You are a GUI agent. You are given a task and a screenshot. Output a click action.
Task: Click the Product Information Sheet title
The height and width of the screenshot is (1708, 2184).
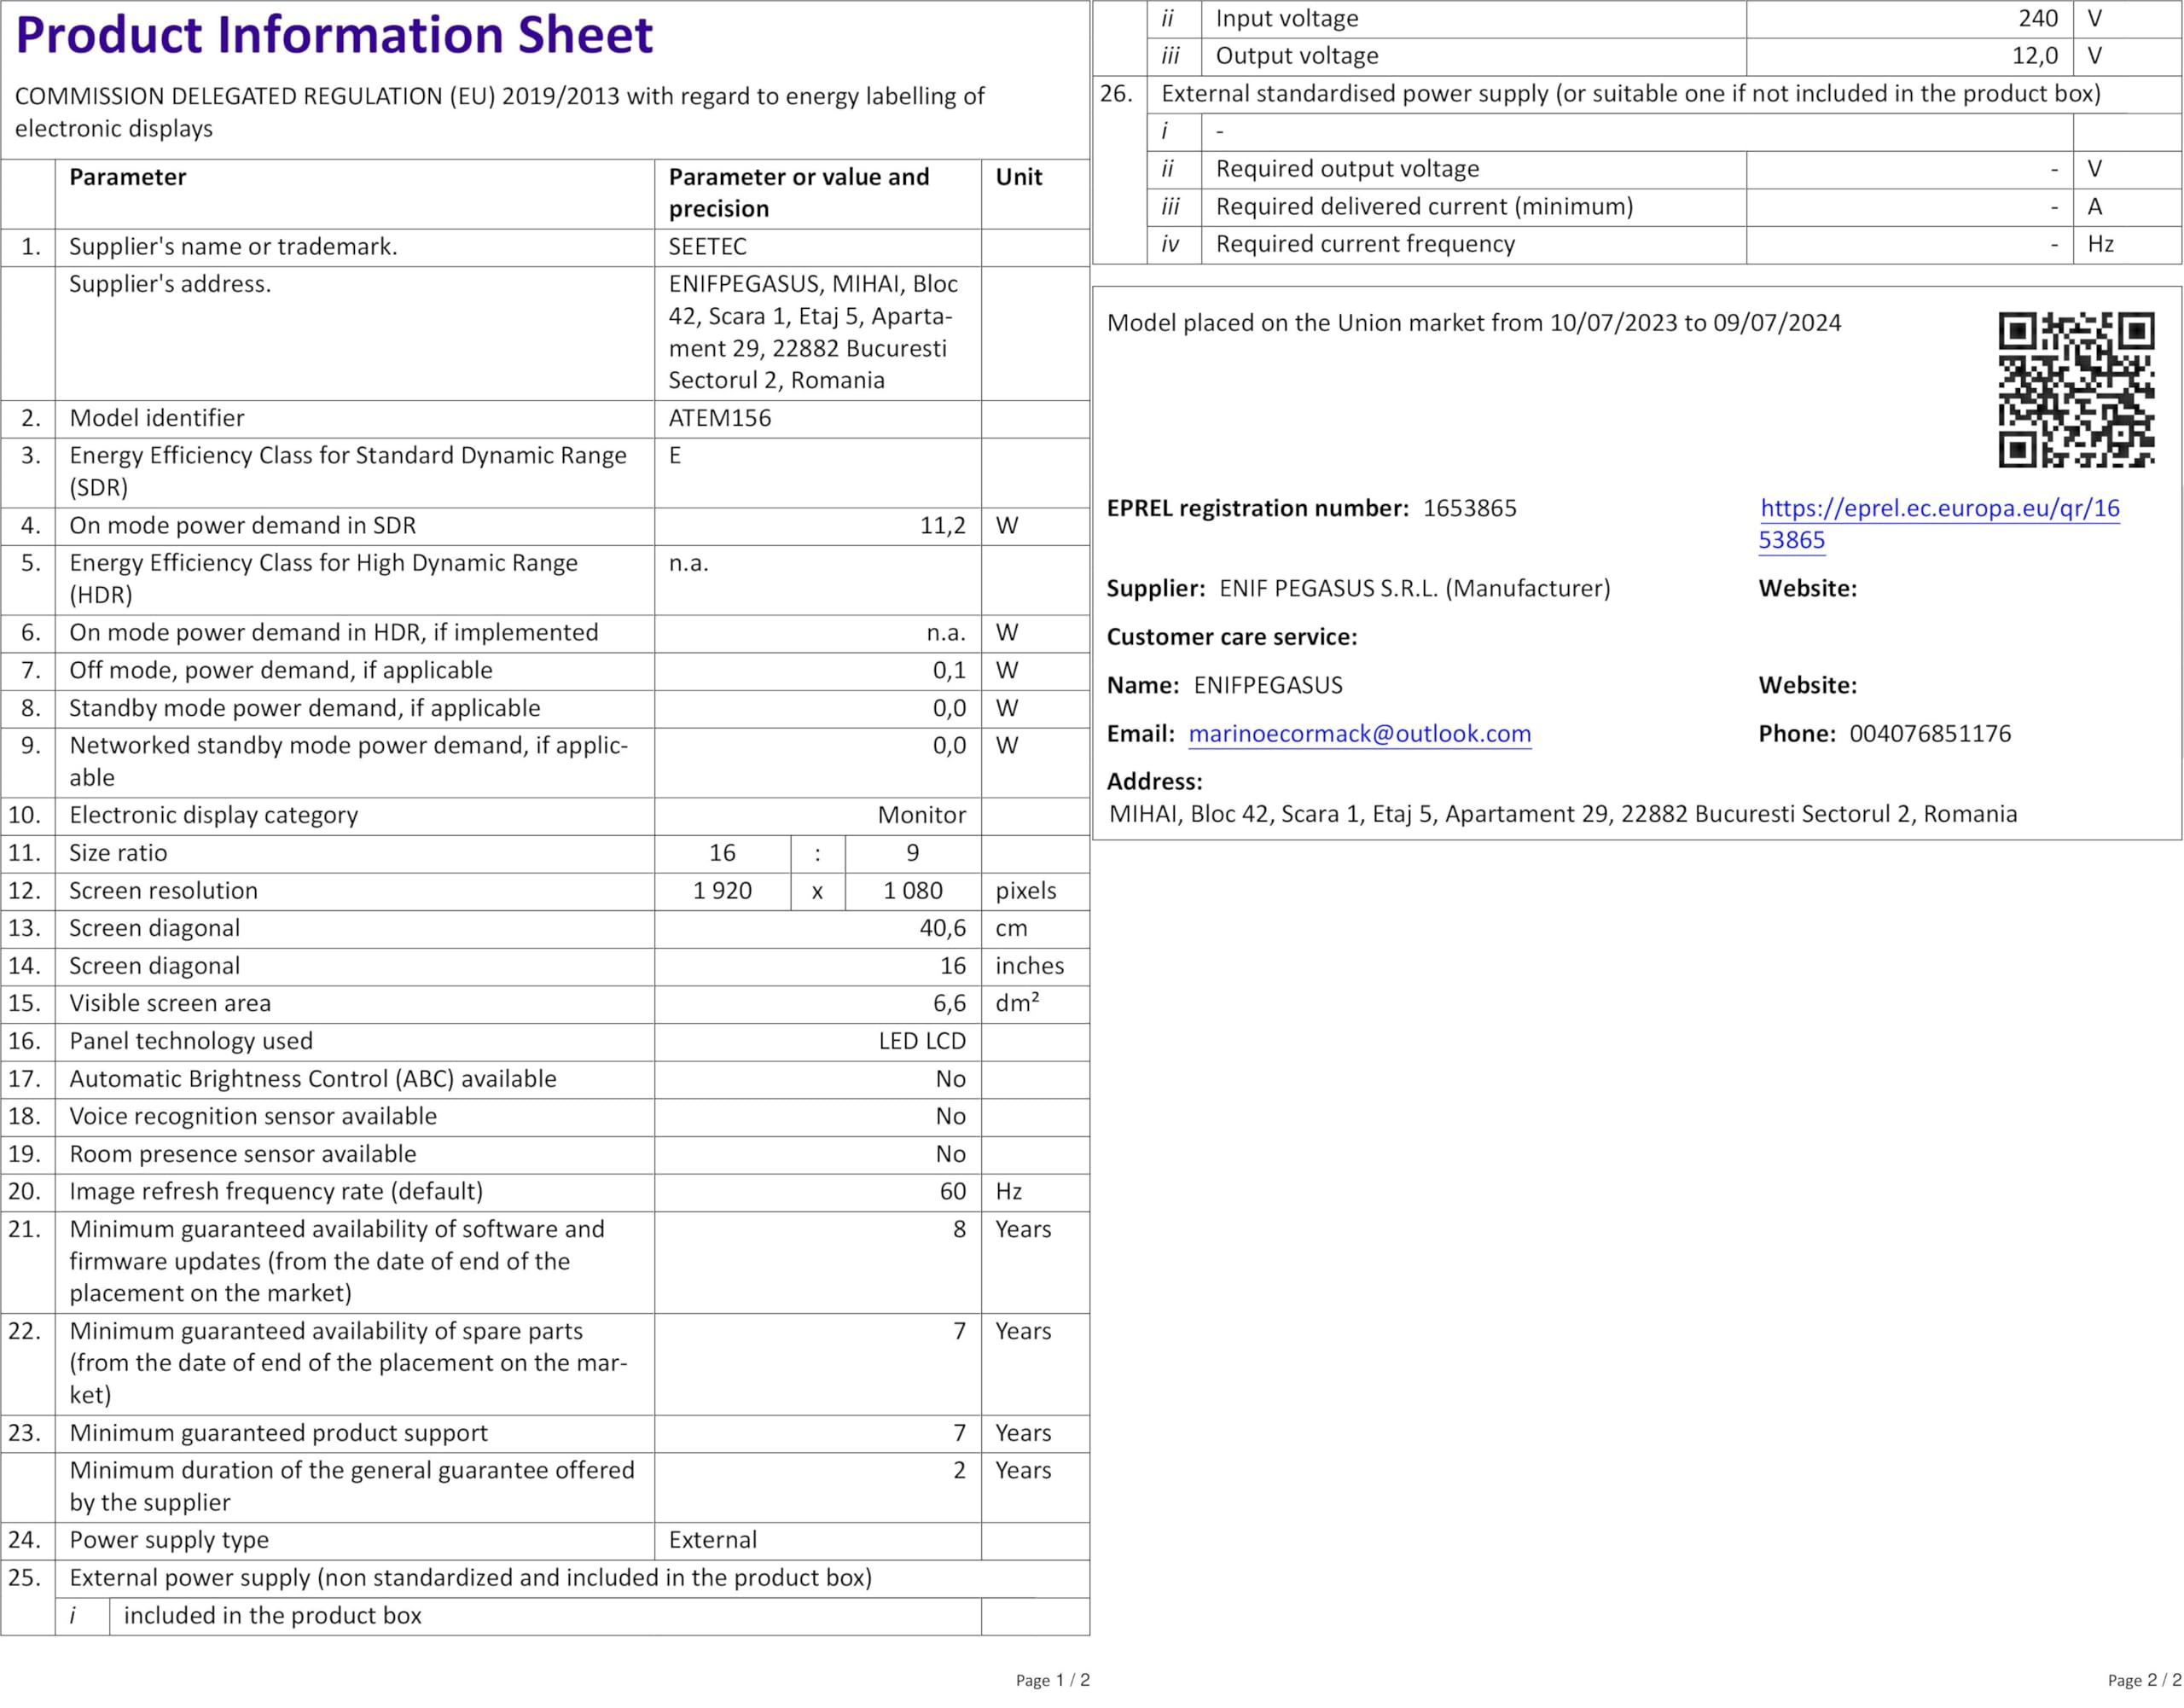pos(334,35)
